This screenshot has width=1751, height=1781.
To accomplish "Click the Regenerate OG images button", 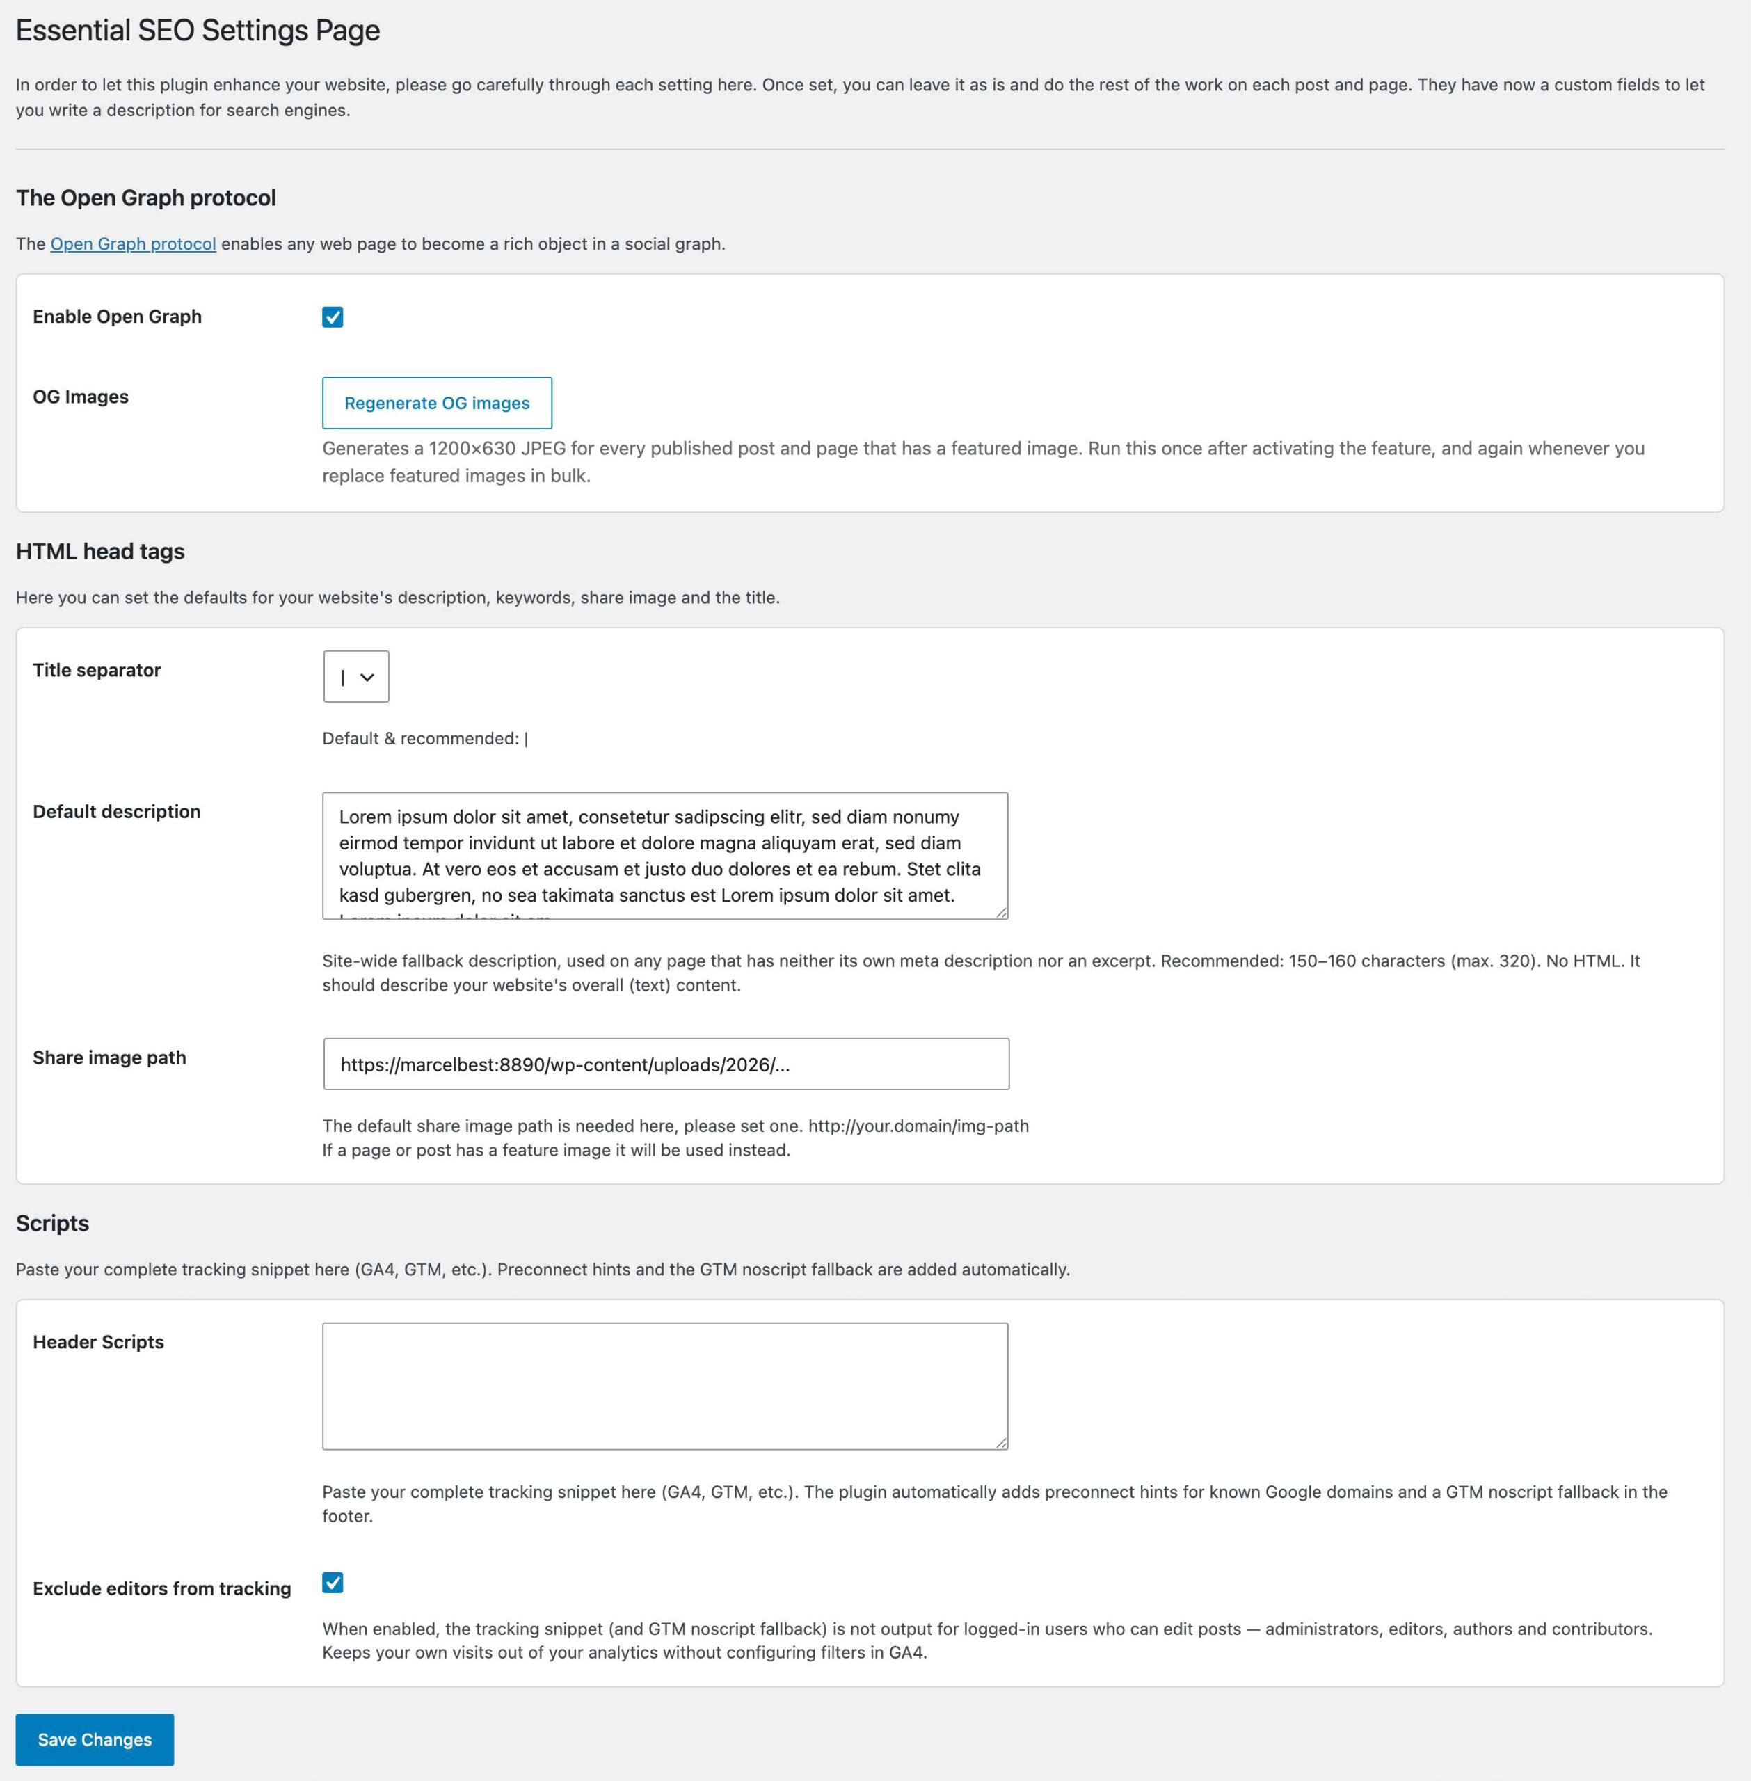I will (437, 403).
